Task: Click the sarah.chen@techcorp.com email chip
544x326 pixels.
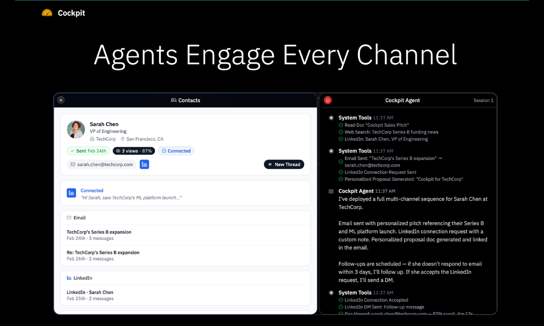Action: click(x=102, y=164)
